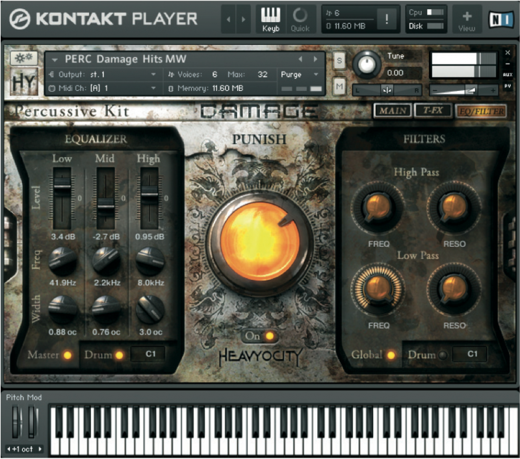Click the HY instrument icon
520x459 pixels.
(x=24, y=81)
